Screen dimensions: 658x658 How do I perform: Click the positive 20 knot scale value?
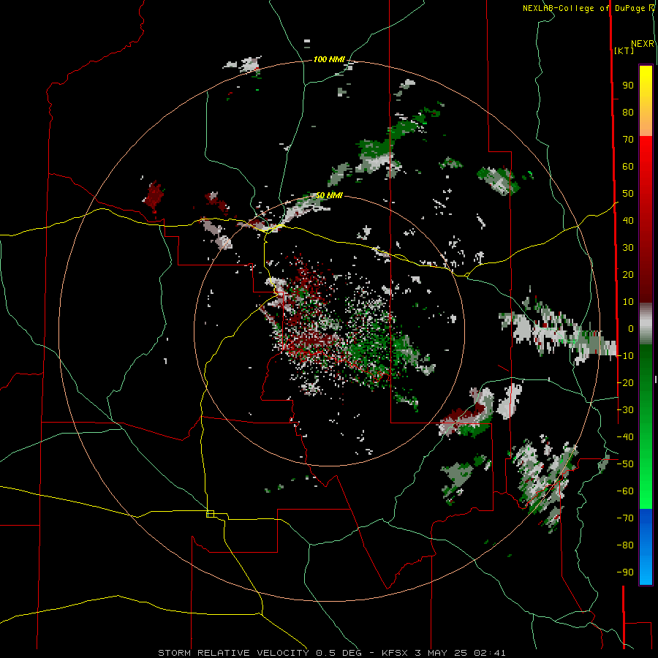[628, 275]
